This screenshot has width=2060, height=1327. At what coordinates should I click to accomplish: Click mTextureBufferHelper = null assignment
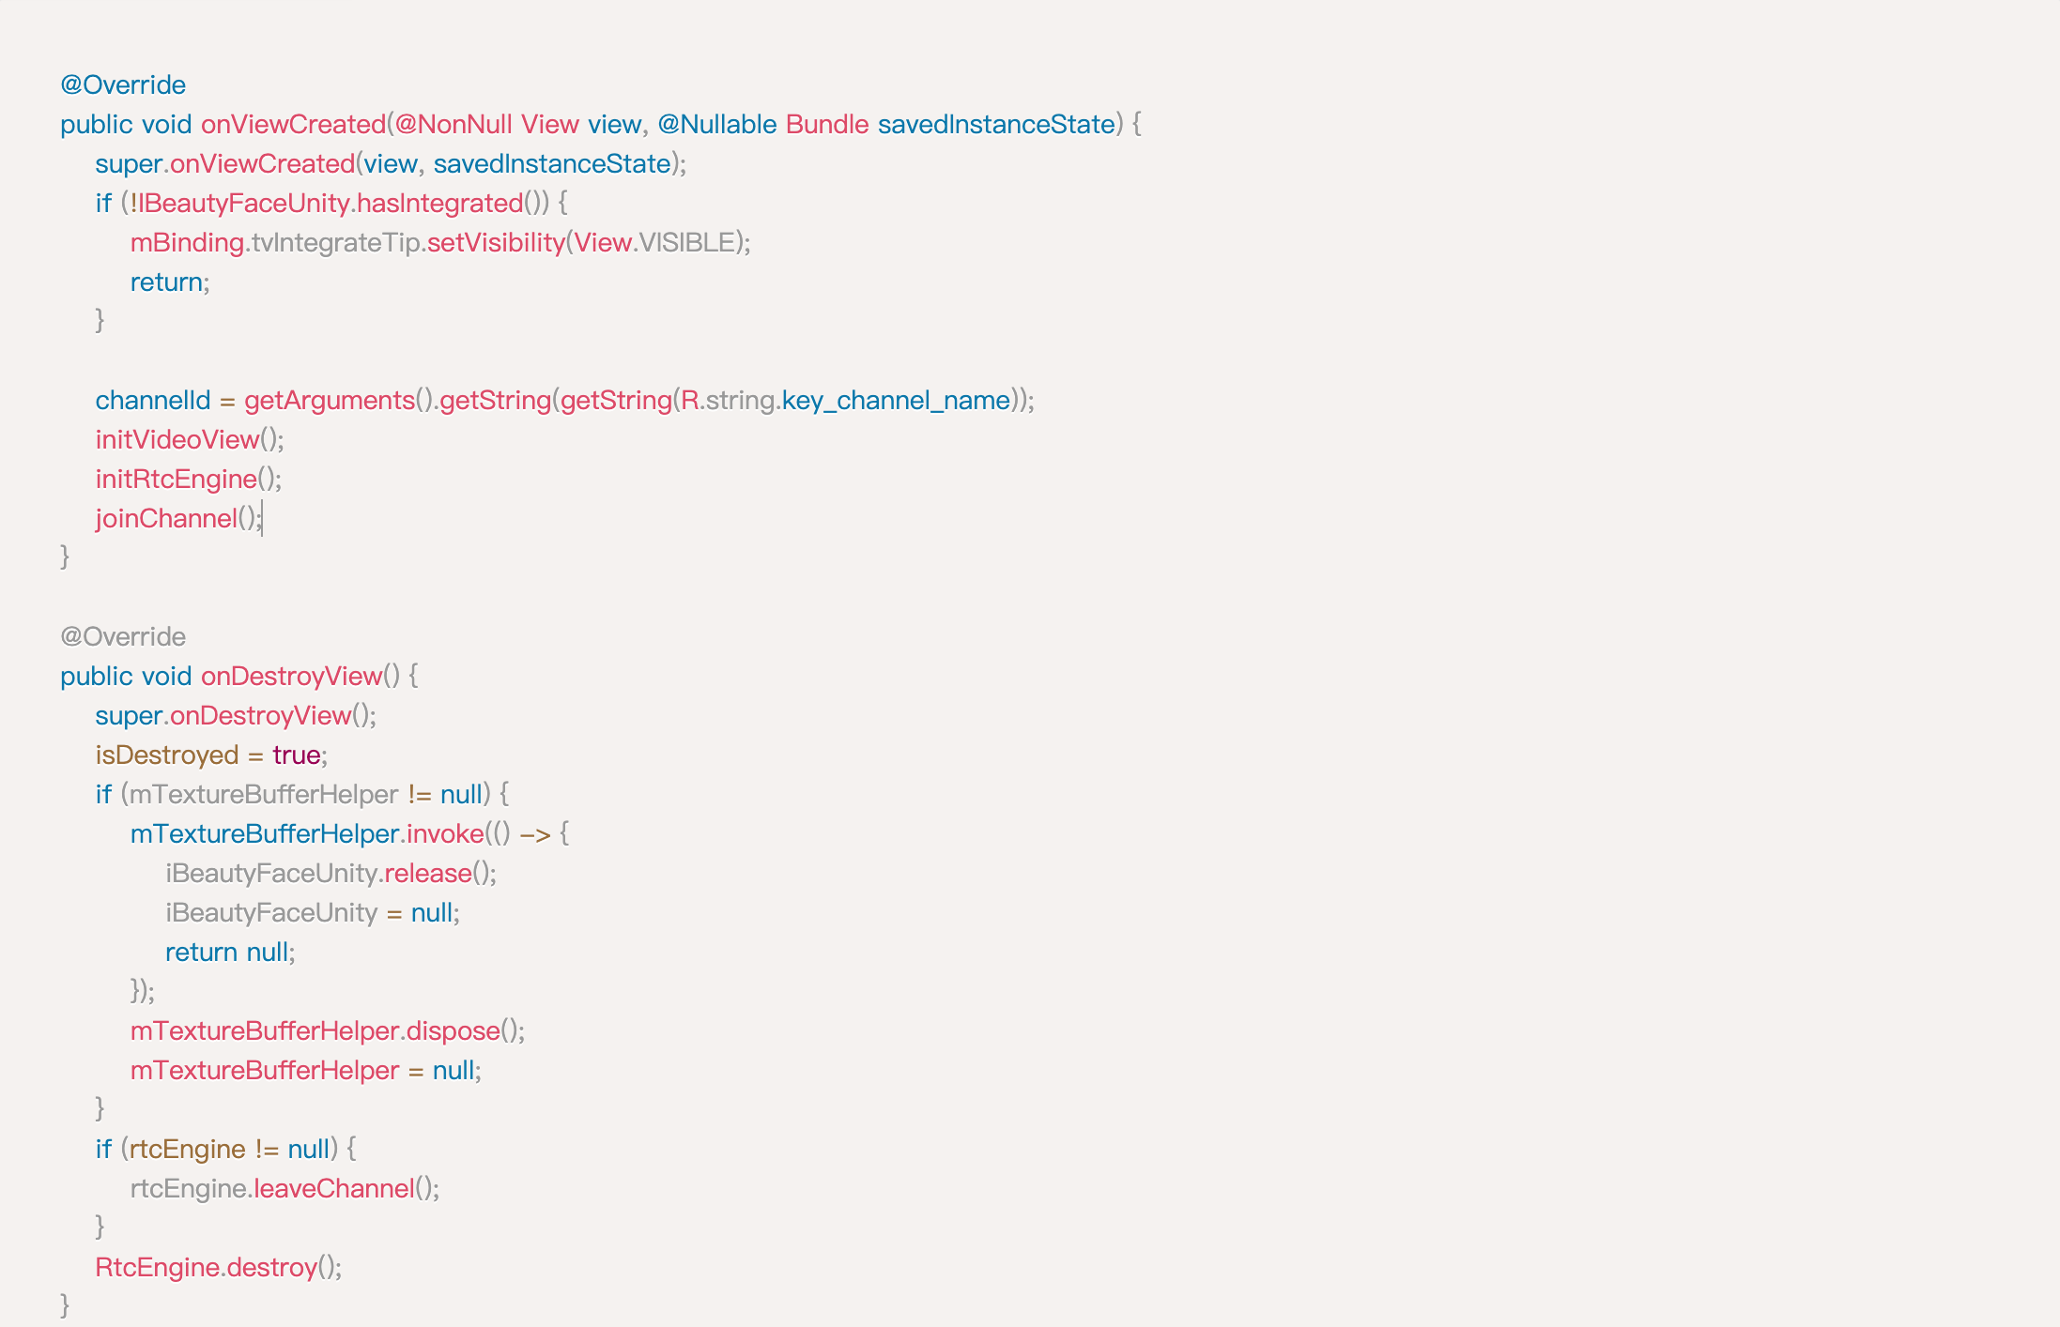[305, 1070]
